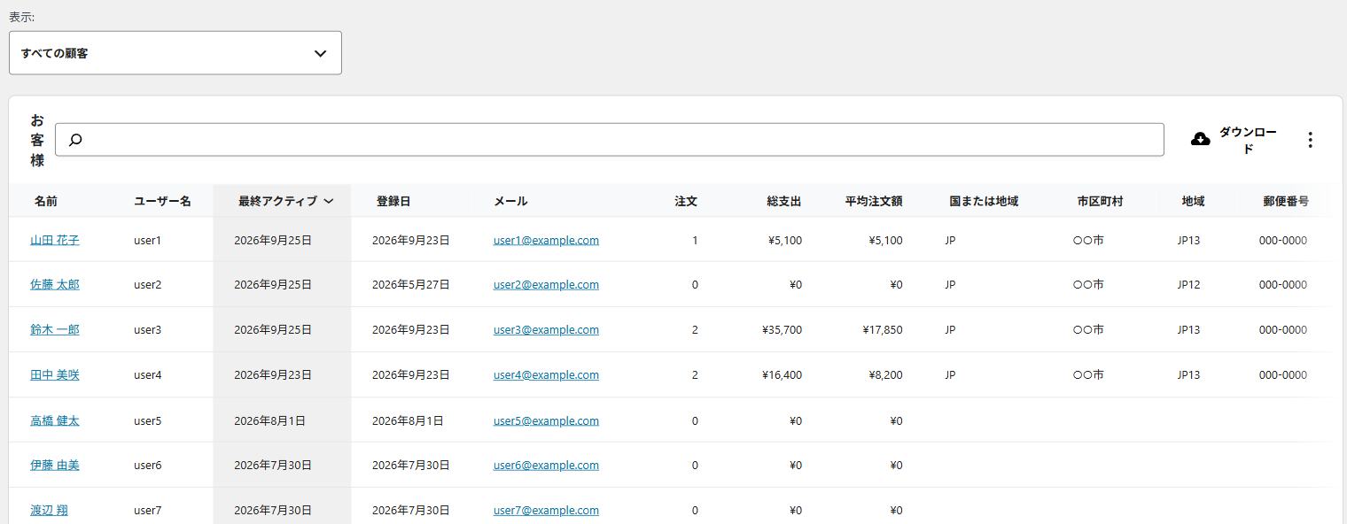
Task: Sort by the 市区町村 column header
Action: (x=1100, y=201)
